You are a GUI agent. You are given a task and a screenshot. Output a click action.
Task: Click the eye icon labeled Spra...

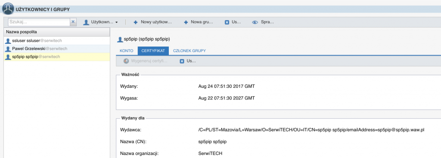click(255, 22)
